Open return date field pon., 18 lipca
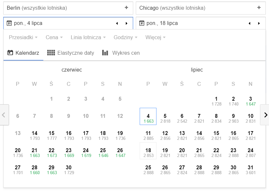Image resolution: width=269 pixels, height=191 pixels. [x=201, y=23]
